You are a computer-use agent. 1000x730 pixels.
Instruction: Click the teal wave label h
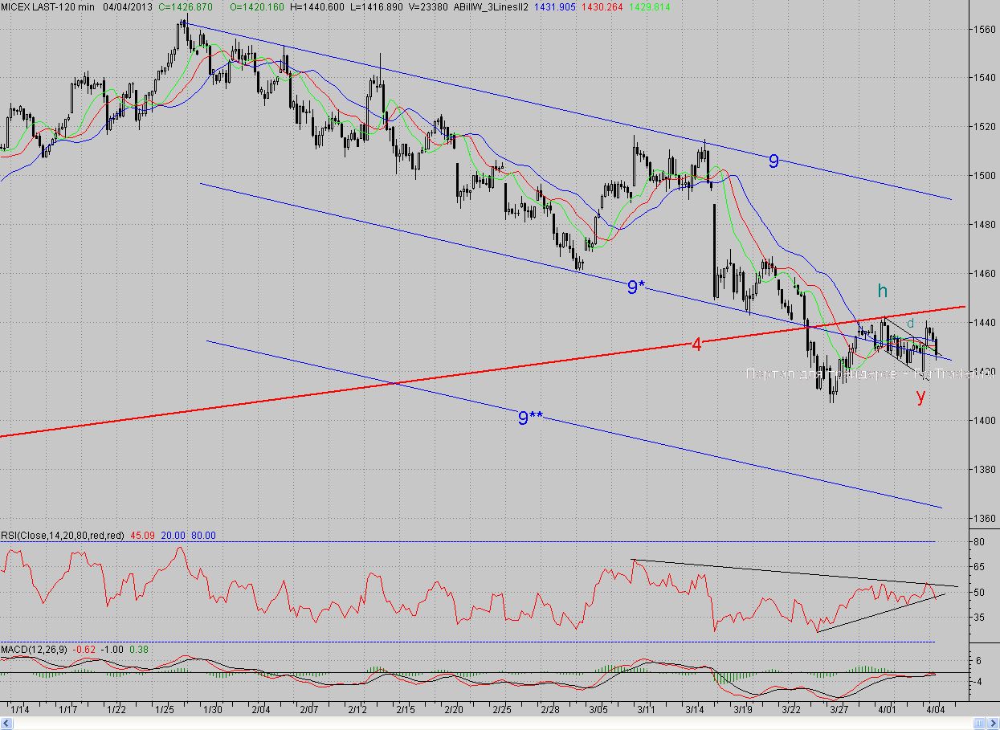click(882, 292)
